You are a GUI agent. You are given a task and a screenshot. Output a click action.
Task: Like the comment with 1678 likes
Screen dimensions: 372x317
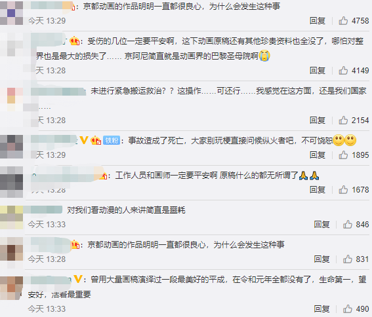(x=343, y=189)
